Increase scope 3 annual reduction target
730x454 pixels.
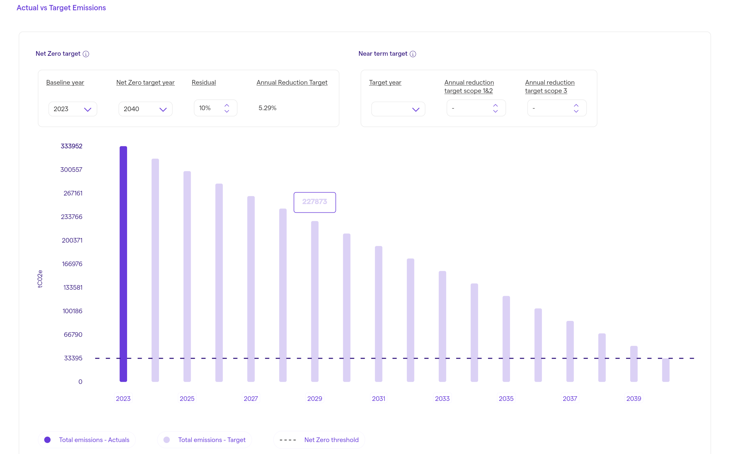576,105
